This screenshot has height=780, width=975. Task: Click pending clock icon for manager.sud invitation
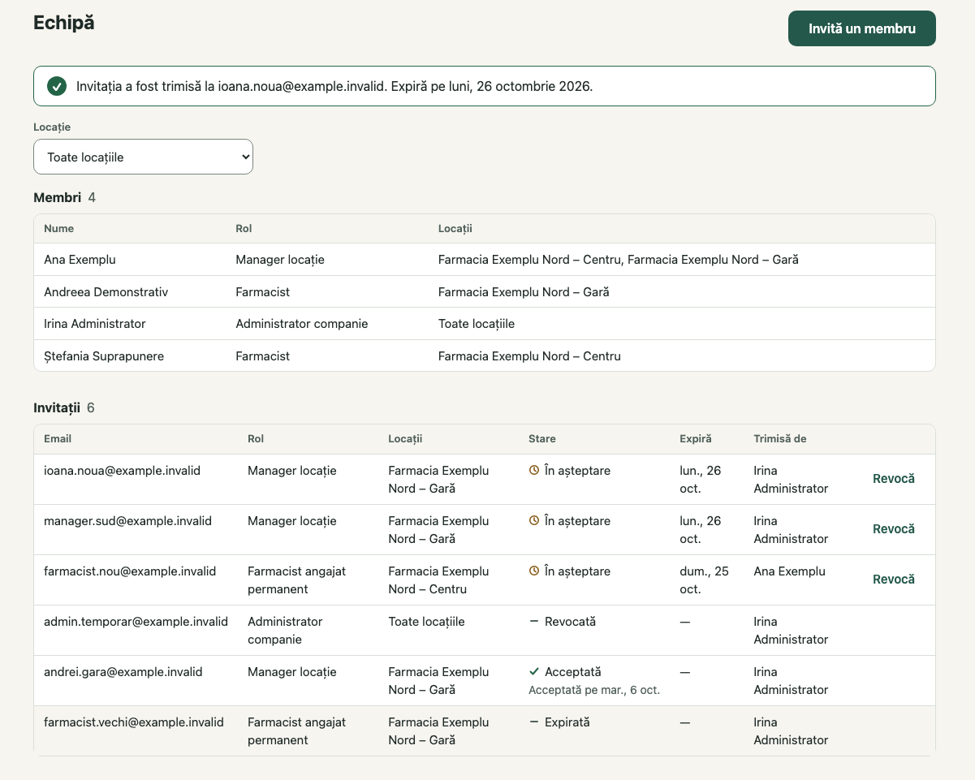pyautogui.click(x=534, y=520)
